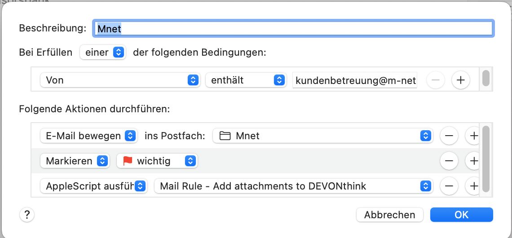Open the 'E-Mail bewegen' action dropdown
Image resolution: width=512 pixels, height=238 pixels.
click(x=88, y=136)
